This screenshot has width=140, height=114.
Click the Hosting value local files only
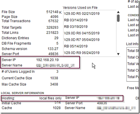[x=50, y=98]
